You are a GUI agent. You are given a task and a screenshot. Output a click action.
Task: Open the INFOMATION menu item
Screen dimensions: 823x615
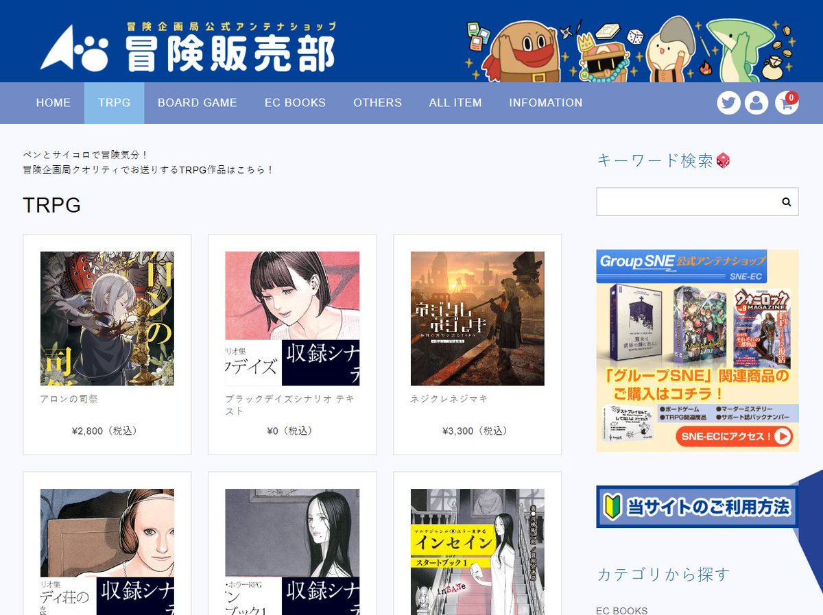pyautogui.click(x=546, y=103)
